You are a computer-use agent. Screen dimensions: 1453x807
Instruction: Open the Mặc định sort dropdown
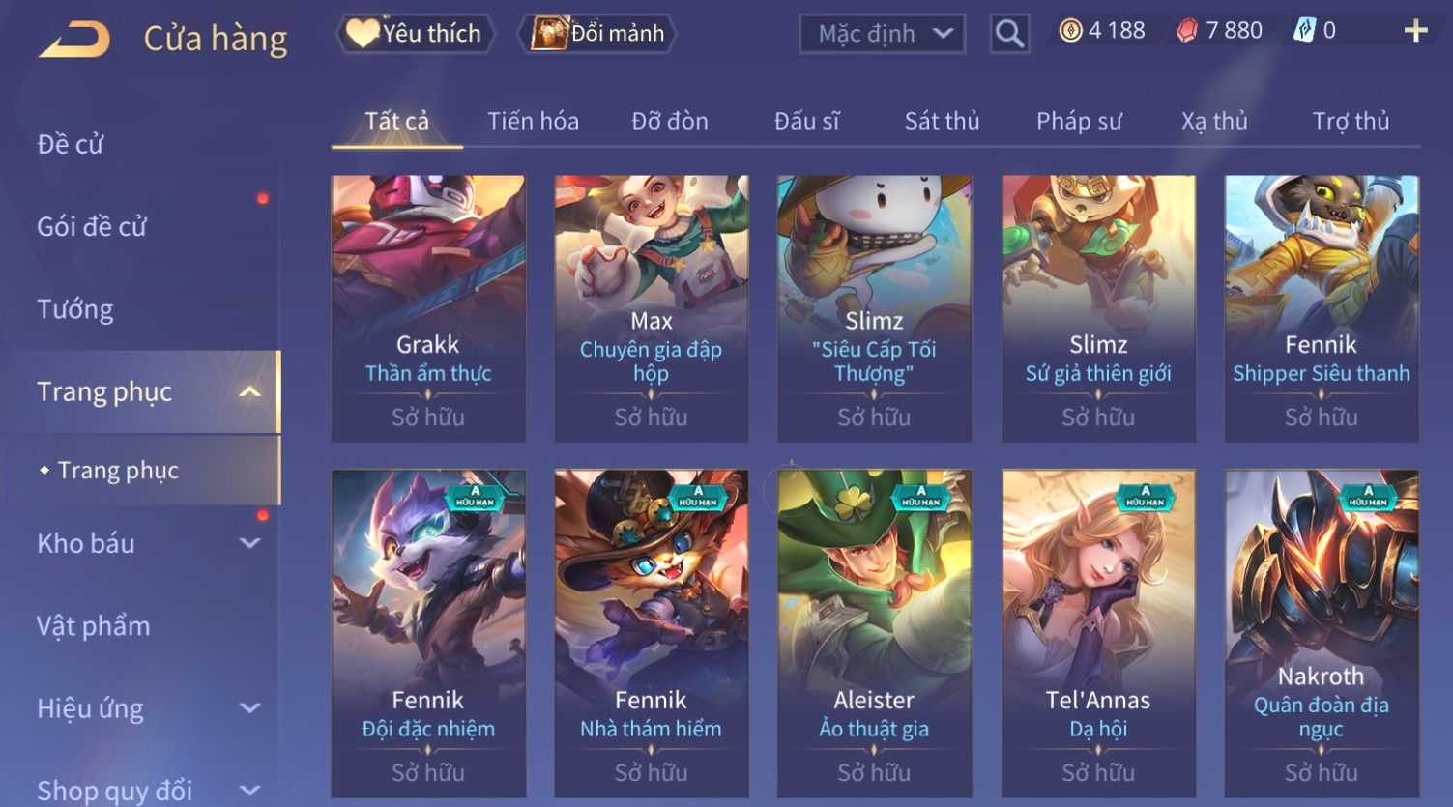882,34
